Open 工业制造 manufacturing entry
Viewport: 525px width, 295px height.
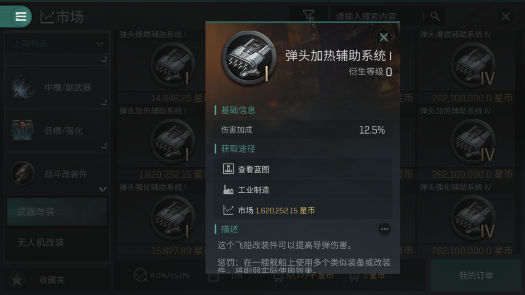pyautogui.click(x=302, y=190)
